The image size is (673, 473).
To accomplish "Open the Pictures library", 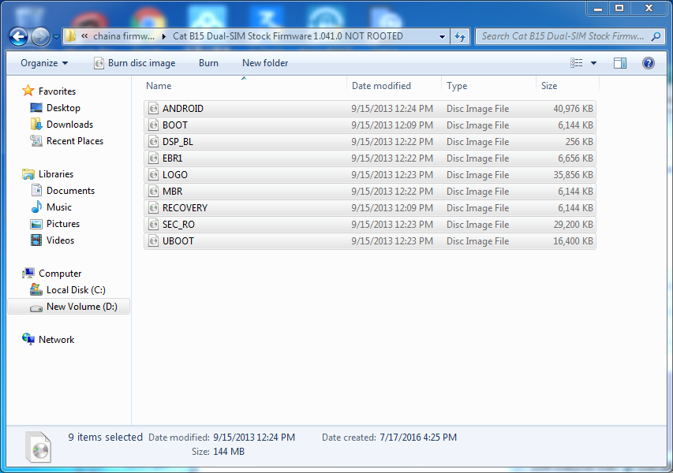I will point(62,224).
